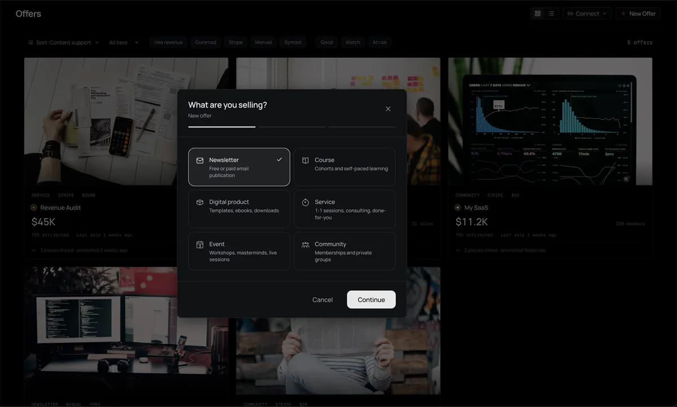Open the My SaaS offer title

pos(476,207)
